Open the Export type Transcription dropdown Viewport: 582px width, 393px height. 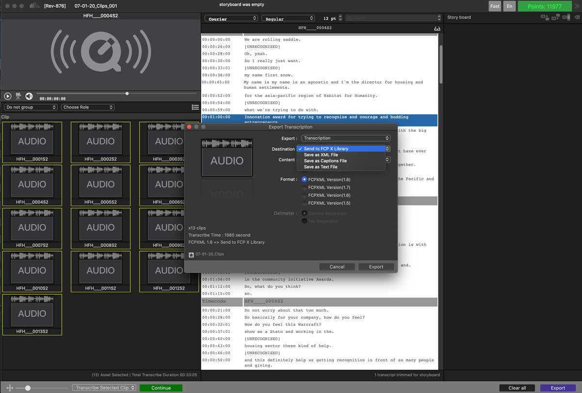tap(346, 138)
